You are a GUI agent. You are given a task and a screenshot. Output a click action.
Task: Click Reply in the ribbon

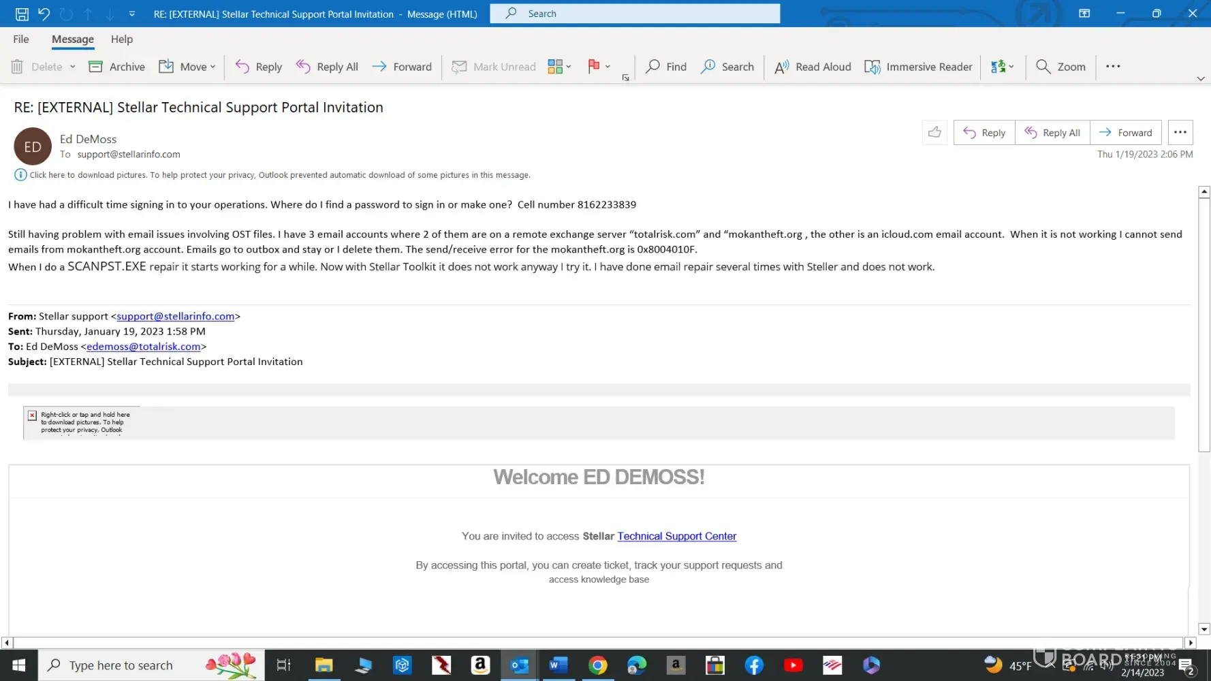click(259, 67)
